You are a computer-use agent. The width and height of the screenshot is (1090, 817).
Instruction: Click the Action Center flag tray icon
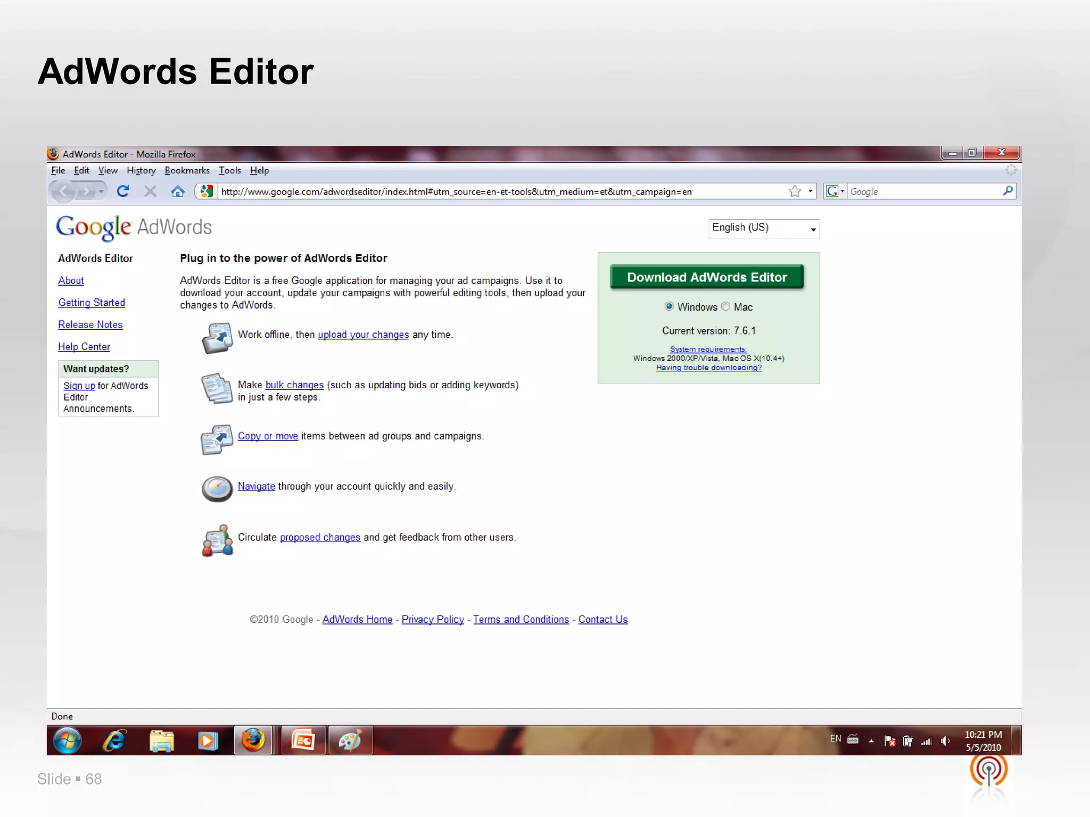click(x=889, y=741)
